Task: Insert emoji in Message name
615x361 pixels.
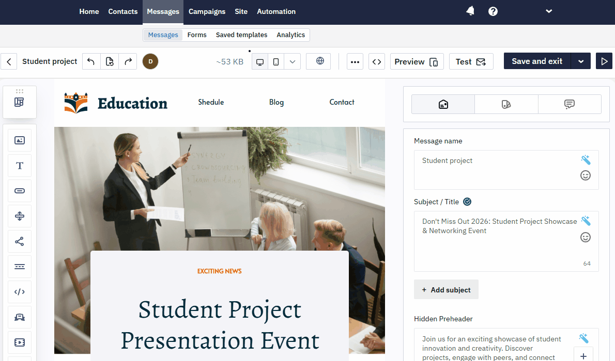Action: pos(585,175)
